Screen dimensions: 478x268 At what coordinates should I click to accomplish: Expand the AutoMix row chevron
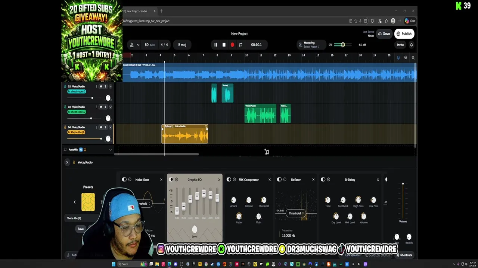click(110, 150)
